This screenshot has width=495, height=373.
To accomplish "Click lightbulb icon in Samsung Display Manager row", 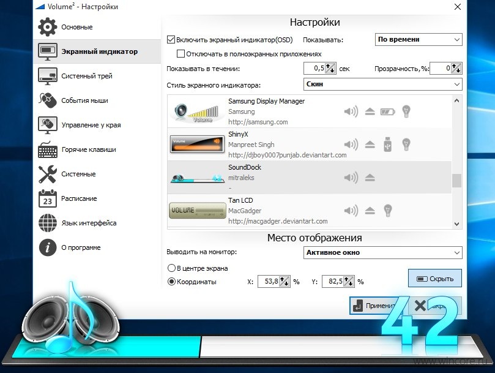I will (406, 111).
